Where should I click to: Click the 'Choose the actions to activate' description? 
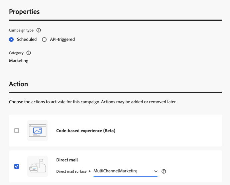tap(93, 102)
